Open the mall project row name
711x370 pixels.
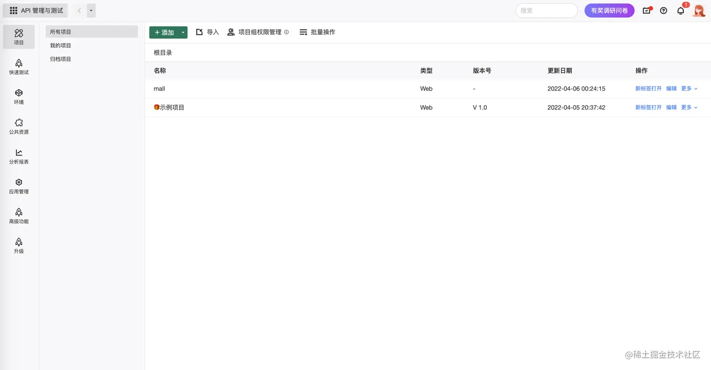click(159, 88)
